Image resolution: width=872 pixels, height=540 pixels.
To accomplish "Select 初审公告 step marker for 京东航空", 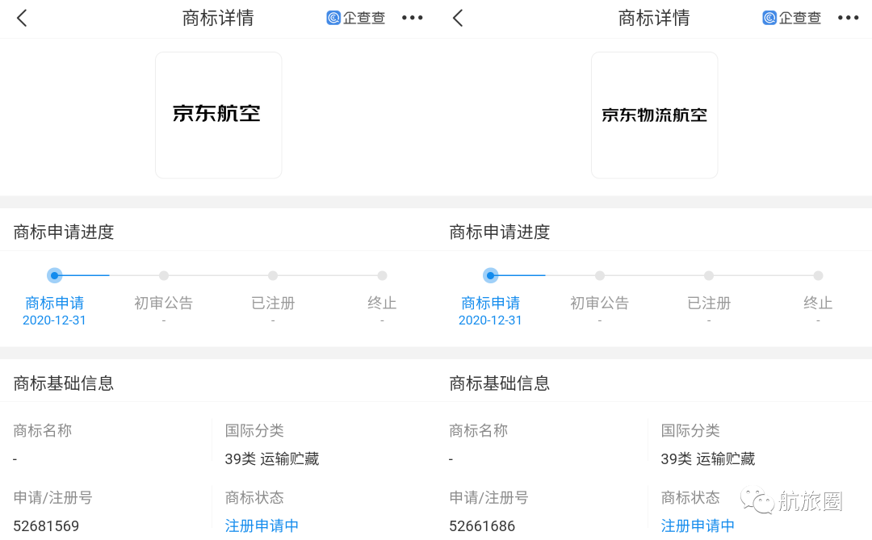I will click(x=163, y=275).
